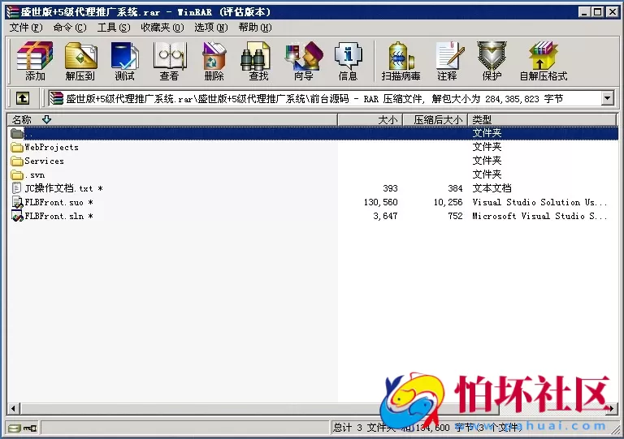Click the horizontal scrollbar left arrow
624x439 pixels.
(x=14, y=408)
